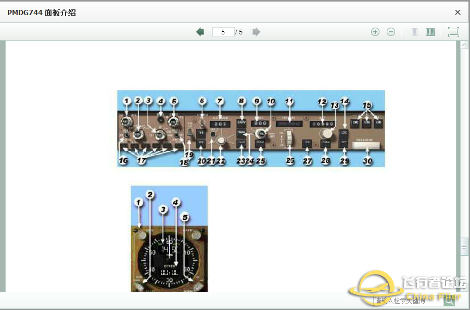Image resolution: width=470 pixels, height=310 pixels.
Task: Zoom in with the plus icon
Action: (375, 32)
